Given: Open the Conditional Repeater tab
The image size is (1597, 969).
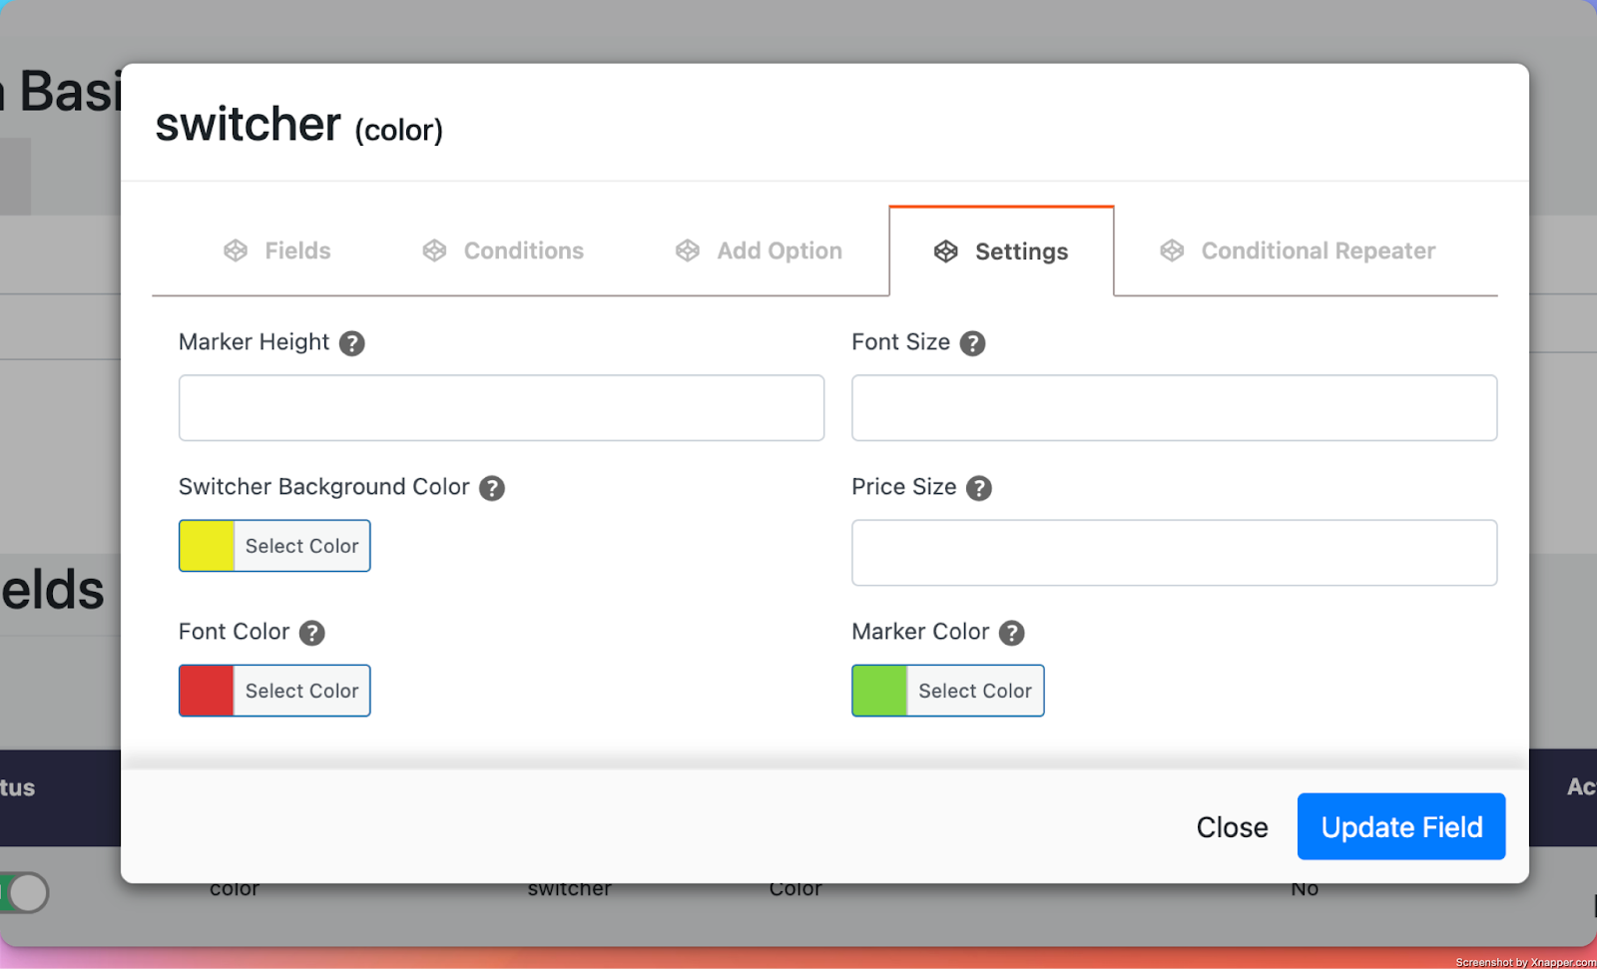Looking at the screenshot, I should (x=1298, y=250).
